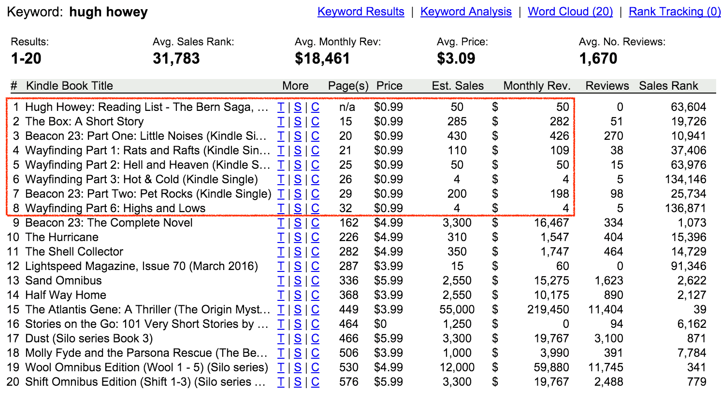Click the T link for Wayfinding Part 6 row

click(281, 208)
